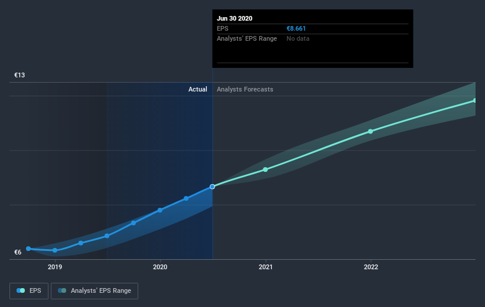Click the €6 axis value

(18, 252)
